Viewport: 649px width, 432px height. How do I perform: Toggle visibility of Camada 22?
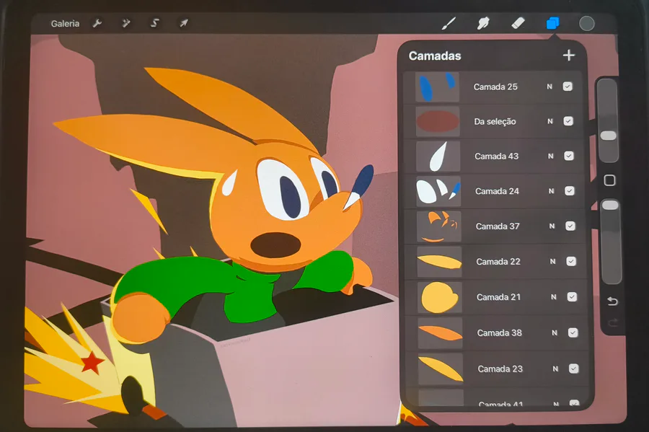point(571,261)
